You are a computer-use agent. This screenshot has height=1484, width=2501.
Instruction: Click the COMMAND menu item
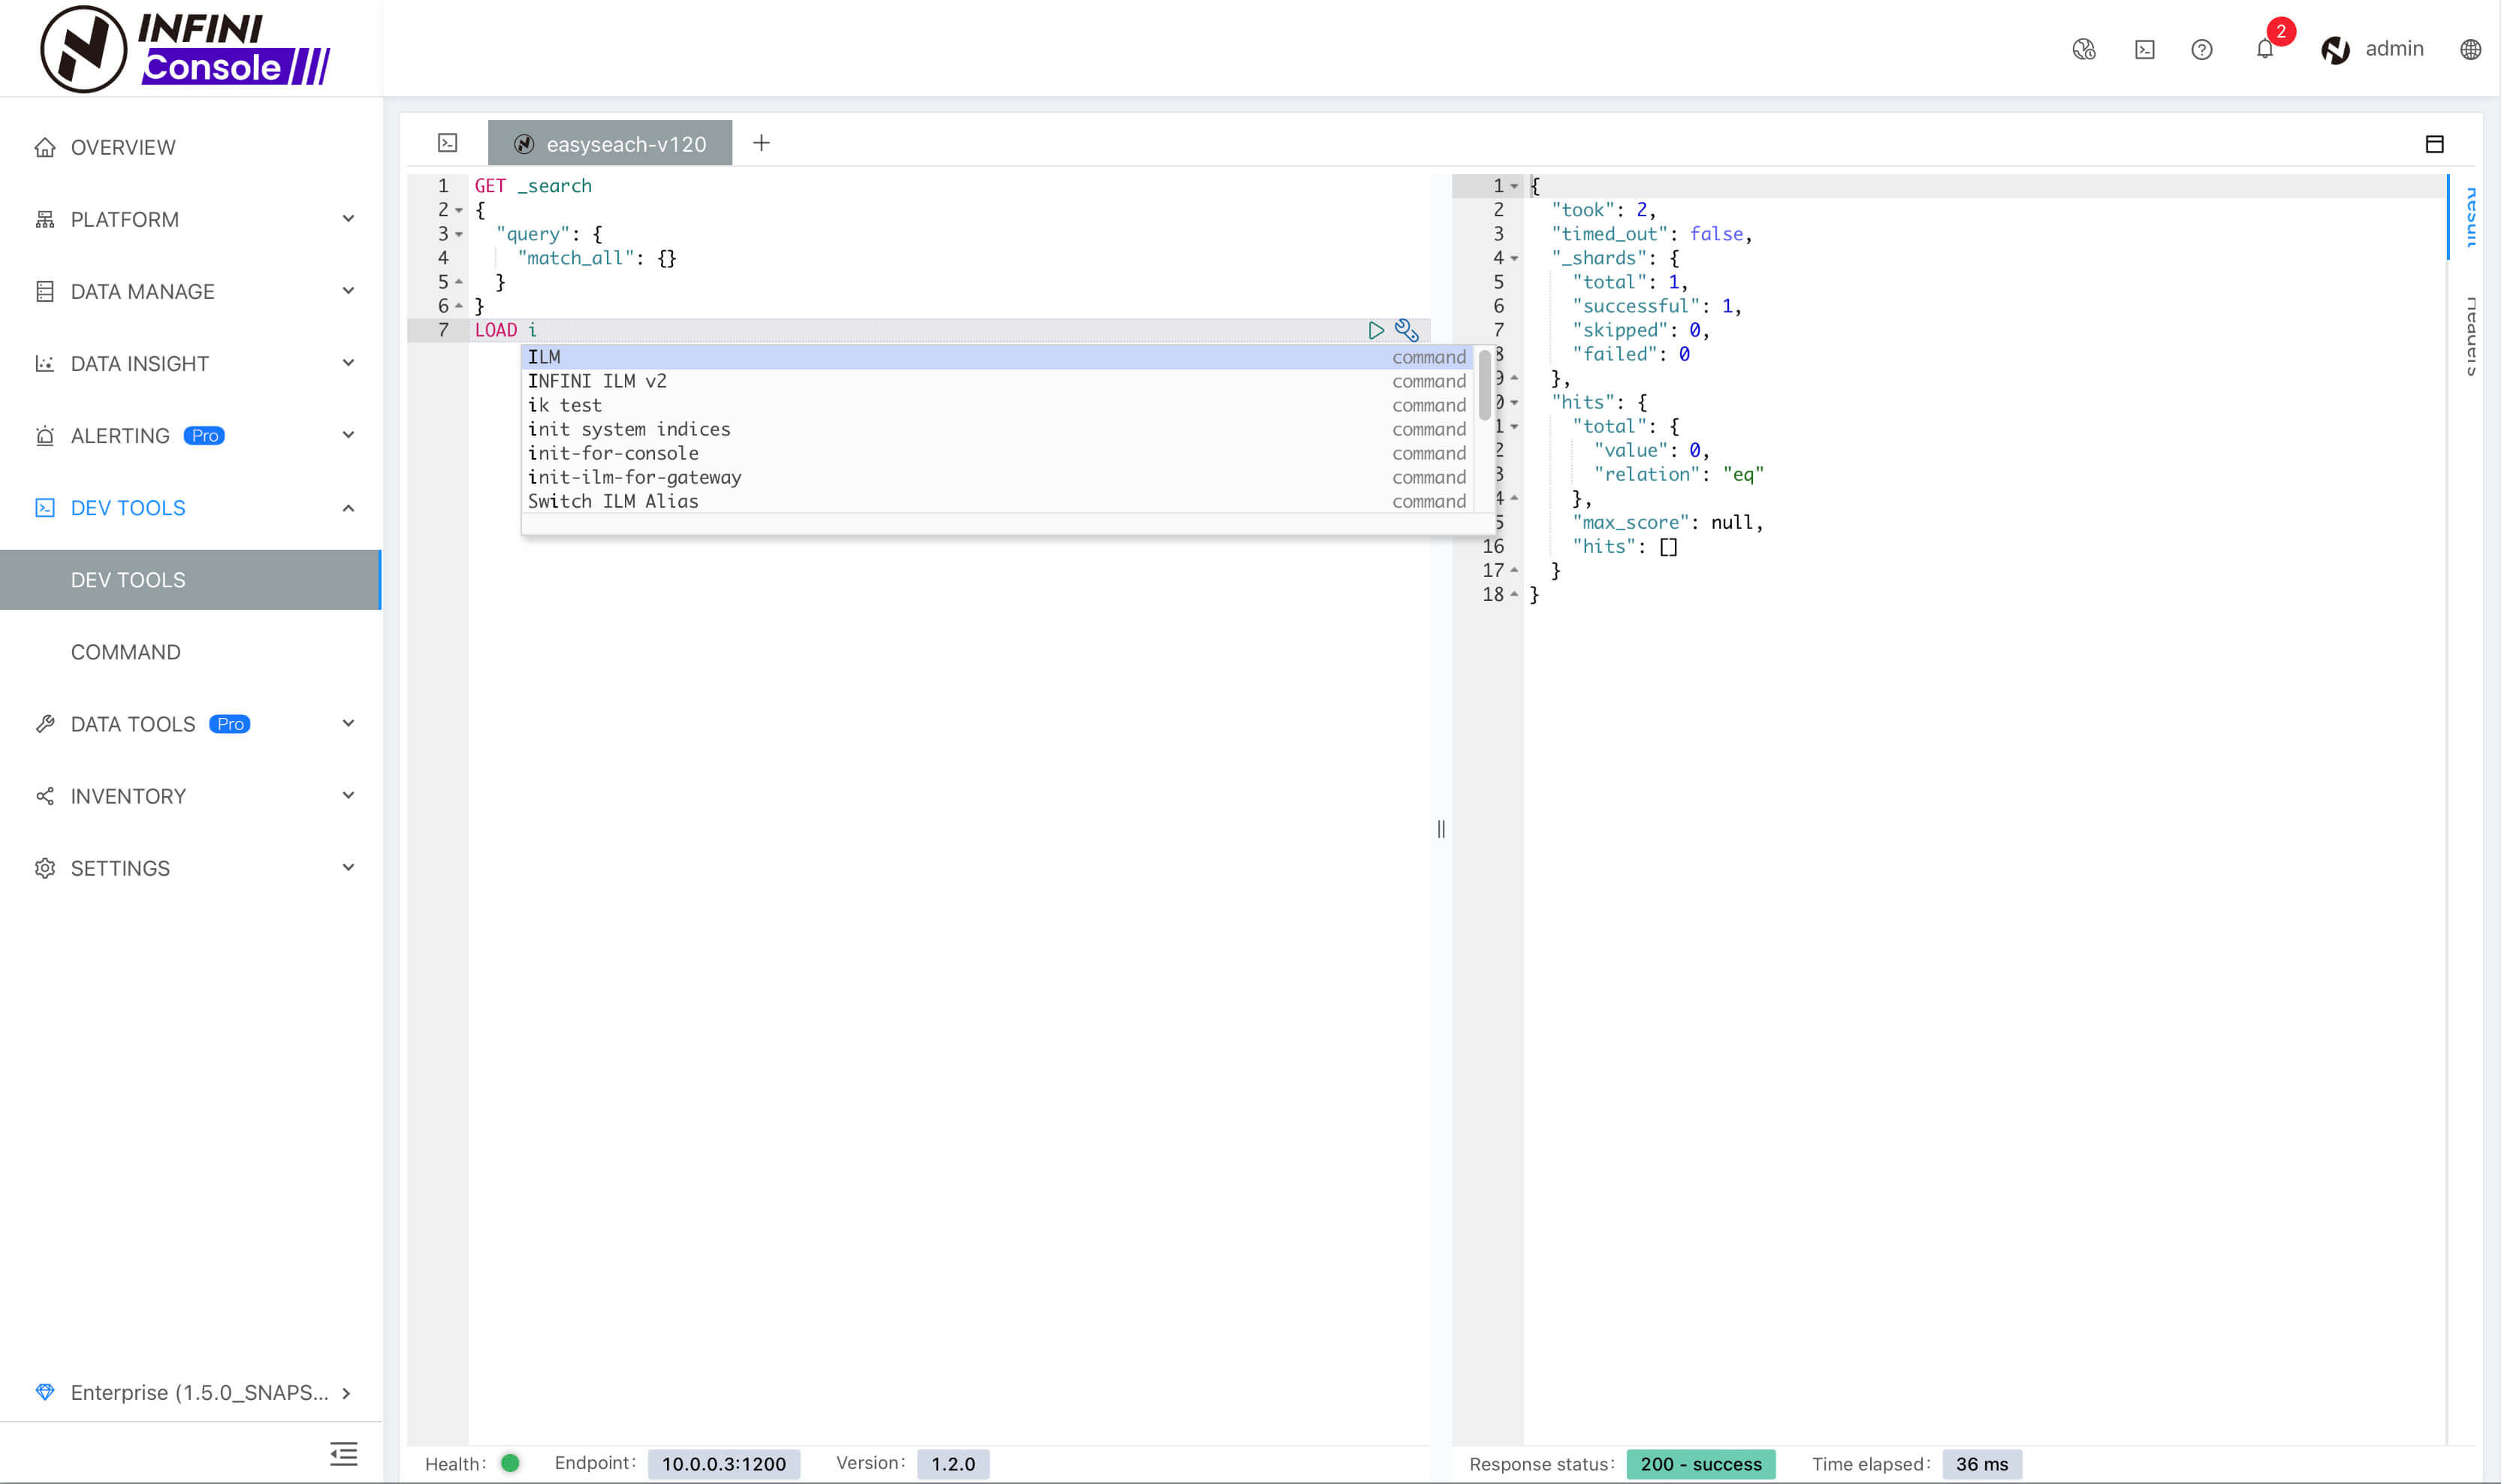[125, 650]
